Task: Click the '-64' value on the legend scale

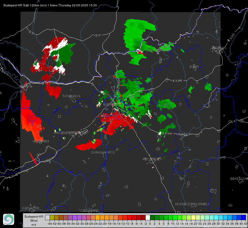Action: [49, 224]
